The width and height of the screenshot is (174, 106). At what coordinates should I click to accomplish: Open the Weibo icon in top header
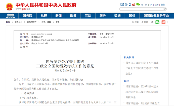134,5
